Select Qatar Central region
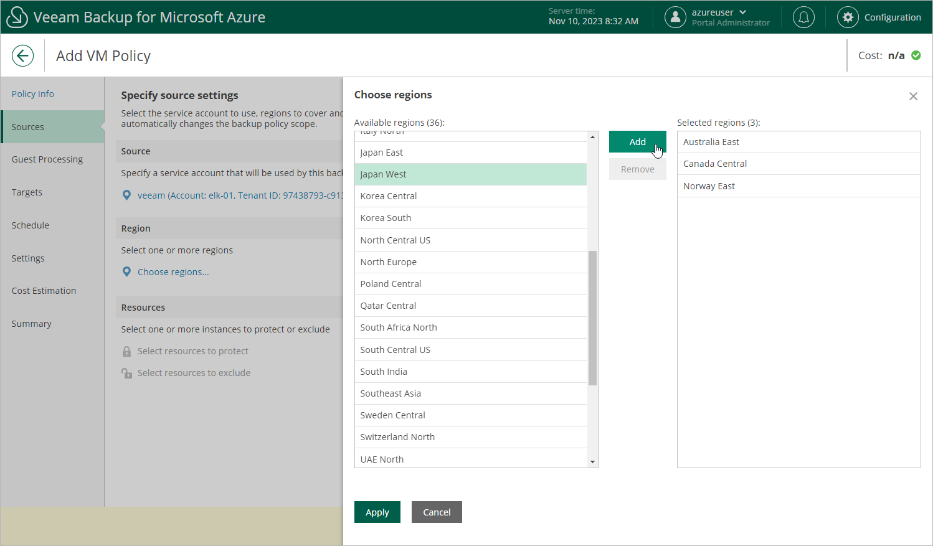The height and width of the screenshot is (546, 933). 471,306
